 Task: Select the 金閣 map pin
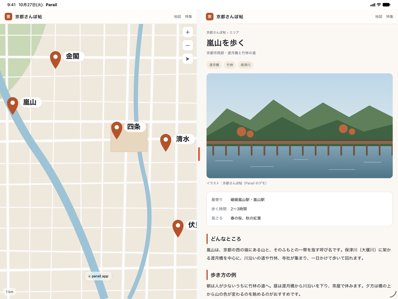pos(55,60)
